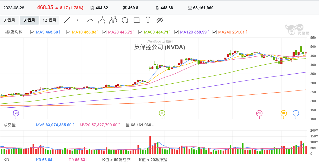Click the MA240 261.61 value label

(x=233, y=32)
